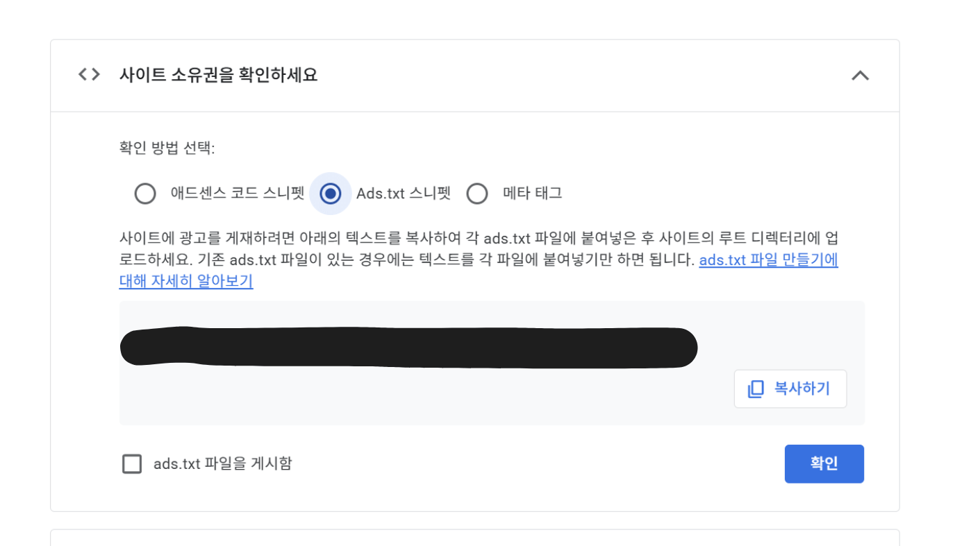The image size is (971, 546).
Task: Click the Ads.txt 스니펫 label text
Action: pos(404,194)
